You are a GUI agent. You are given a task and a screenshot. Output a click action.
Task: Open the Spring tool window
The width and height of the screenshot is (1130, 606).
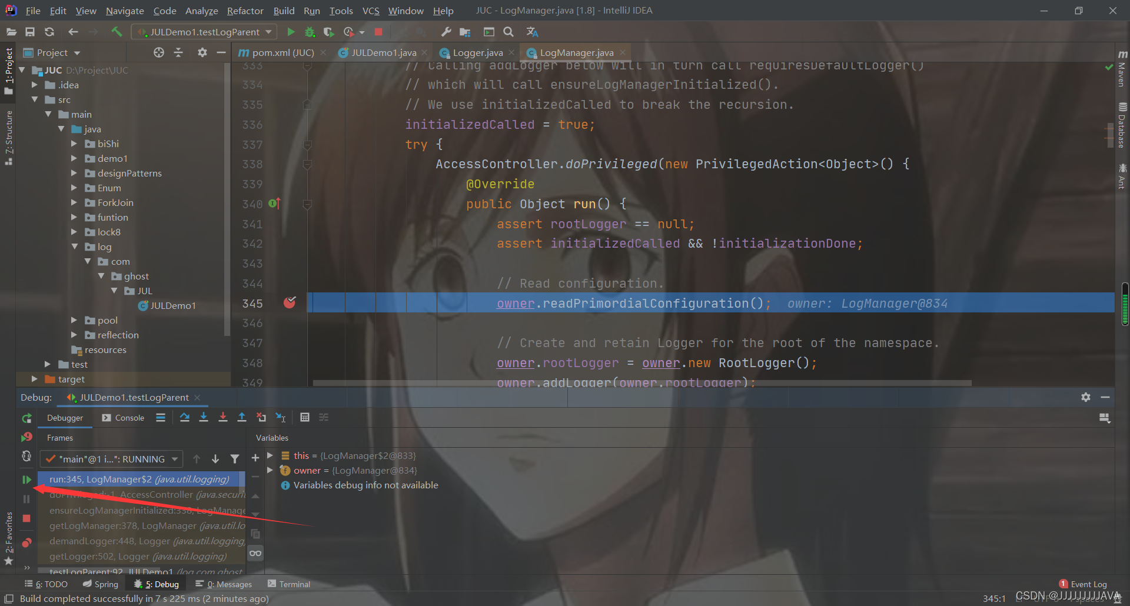[x=101, y=584]
